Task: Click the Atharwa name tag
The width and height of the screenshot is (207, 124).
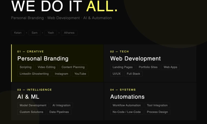Action: coord(69,33)
